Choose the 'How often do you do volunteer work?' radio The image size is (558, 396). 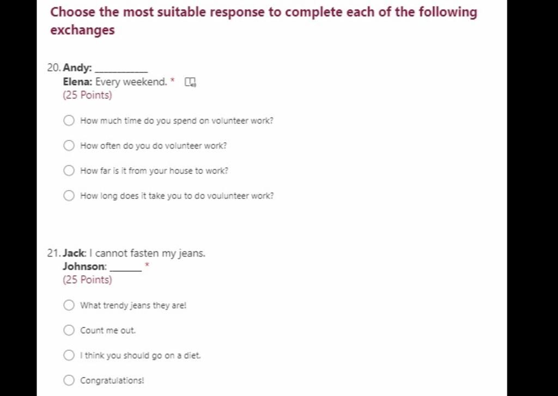pyautogui.click(x=69, y=145)
